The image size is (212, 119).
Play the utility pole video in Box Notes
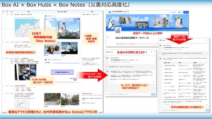[62, 28]
